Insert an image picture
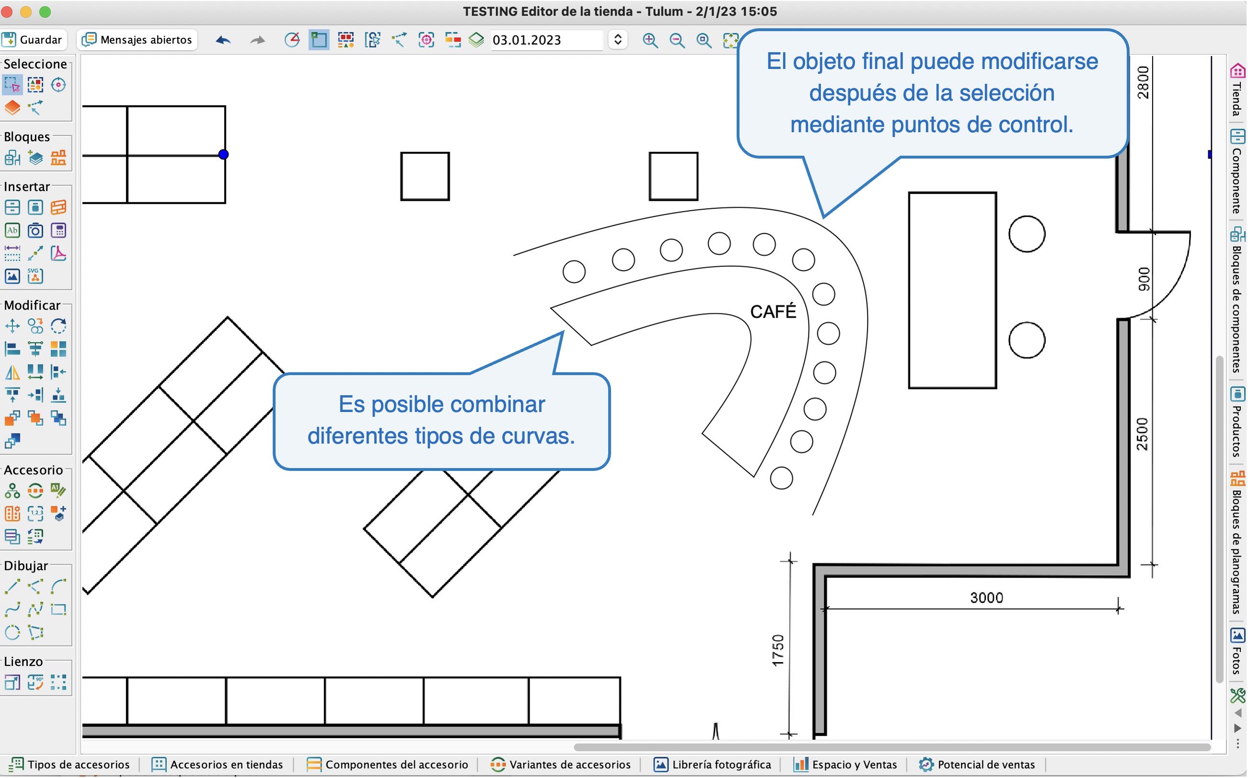1248x778 pixels. coord(12,276)
